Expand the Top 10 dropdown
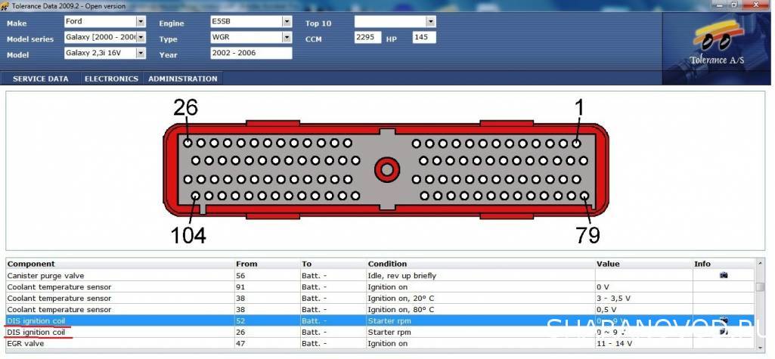775x359 pixels. [431, 22]
